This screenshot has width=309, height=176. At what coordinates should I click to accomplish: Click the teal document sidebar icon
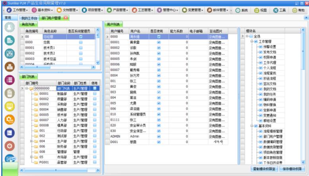click(10, 41)
